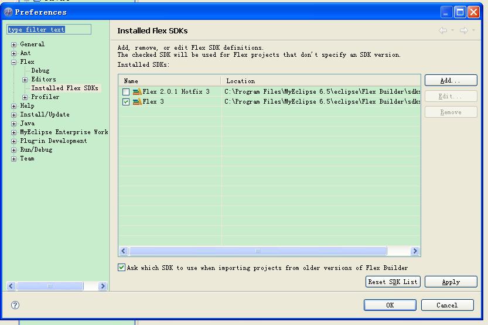Confirm preferences with OK button
The width and height of the screenshot is (488, 325).
pyautogui.click(x=390, y=305)
